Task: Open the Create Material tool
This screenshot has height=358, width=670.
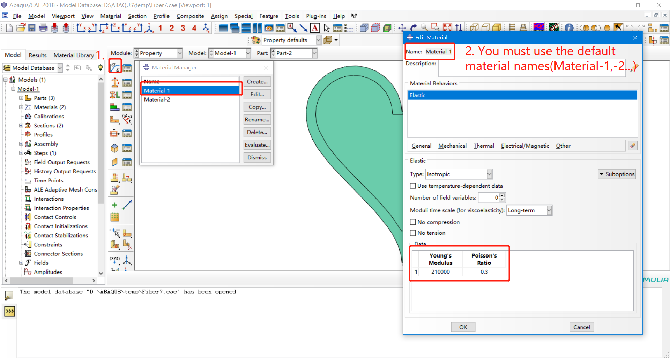Action: [114, 67]
